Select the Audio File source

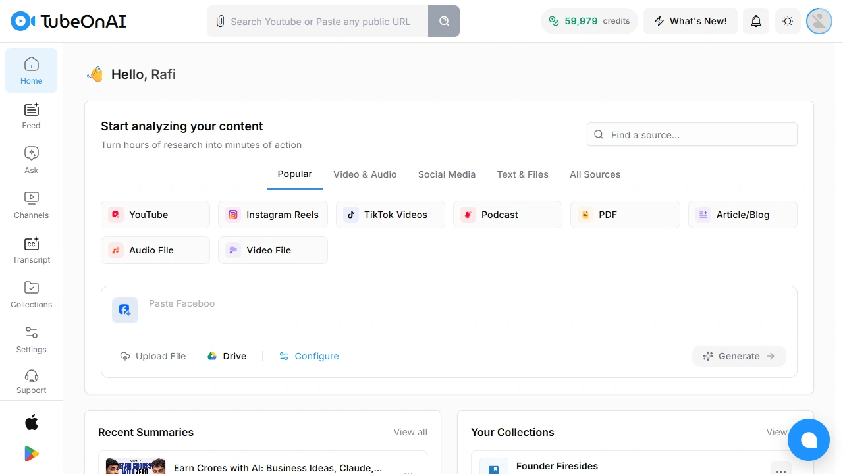click(155, 250)
